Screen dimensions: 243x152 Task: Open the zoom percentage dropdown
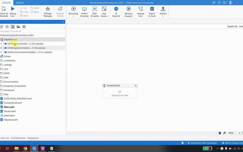(239, 133)
